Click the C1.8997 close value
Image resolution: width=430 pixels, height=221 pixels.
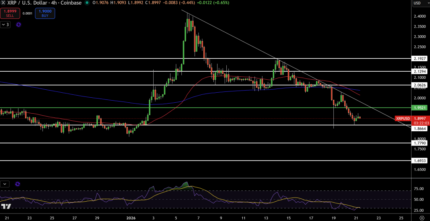[153, 3]
